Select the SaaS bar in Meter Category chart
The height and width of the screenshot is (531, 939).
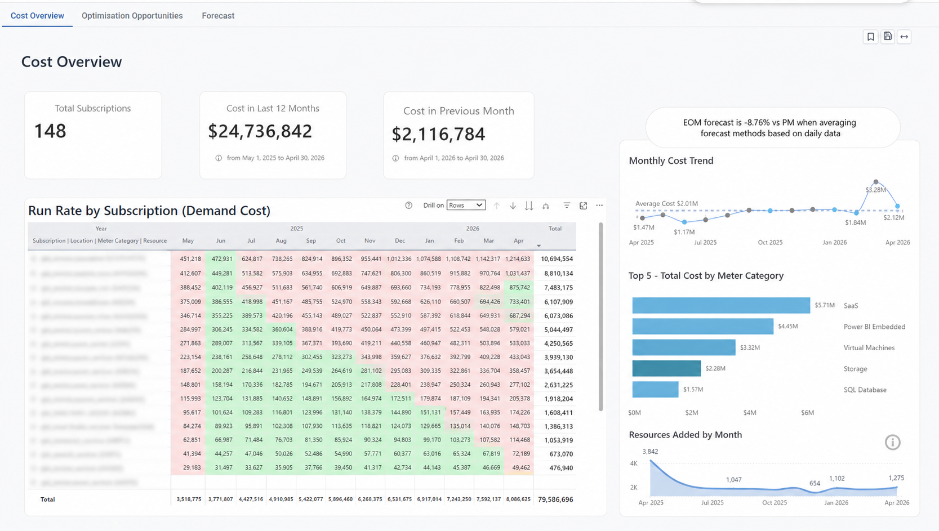tap(721, 305)
